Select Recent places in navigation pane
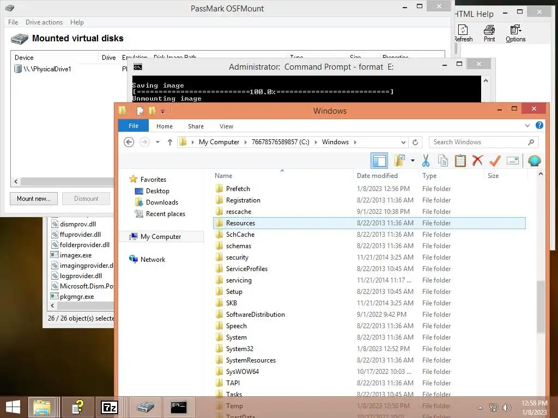 166,213
